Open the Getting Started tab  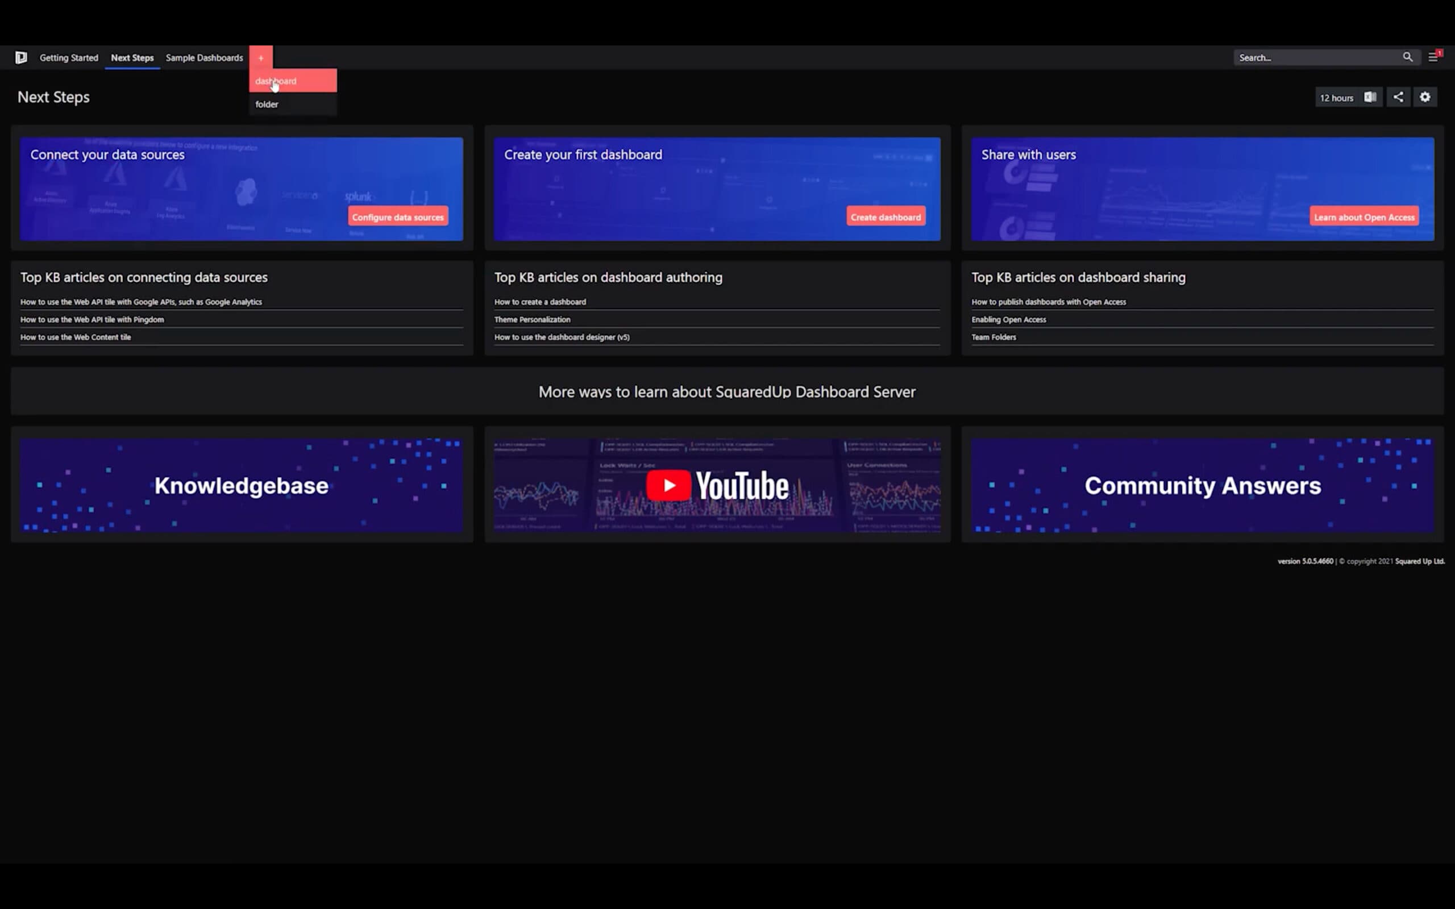click(69, 58)
